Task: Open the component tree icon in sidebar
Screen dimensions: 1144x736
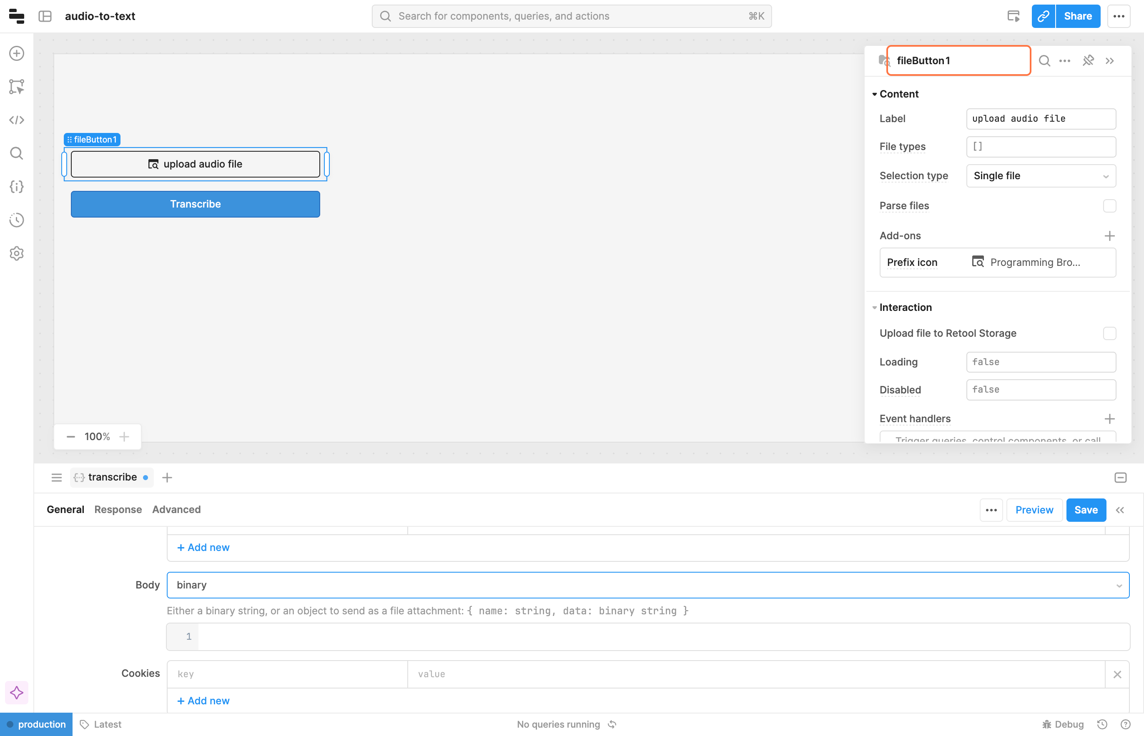Action: coord(17,87)
